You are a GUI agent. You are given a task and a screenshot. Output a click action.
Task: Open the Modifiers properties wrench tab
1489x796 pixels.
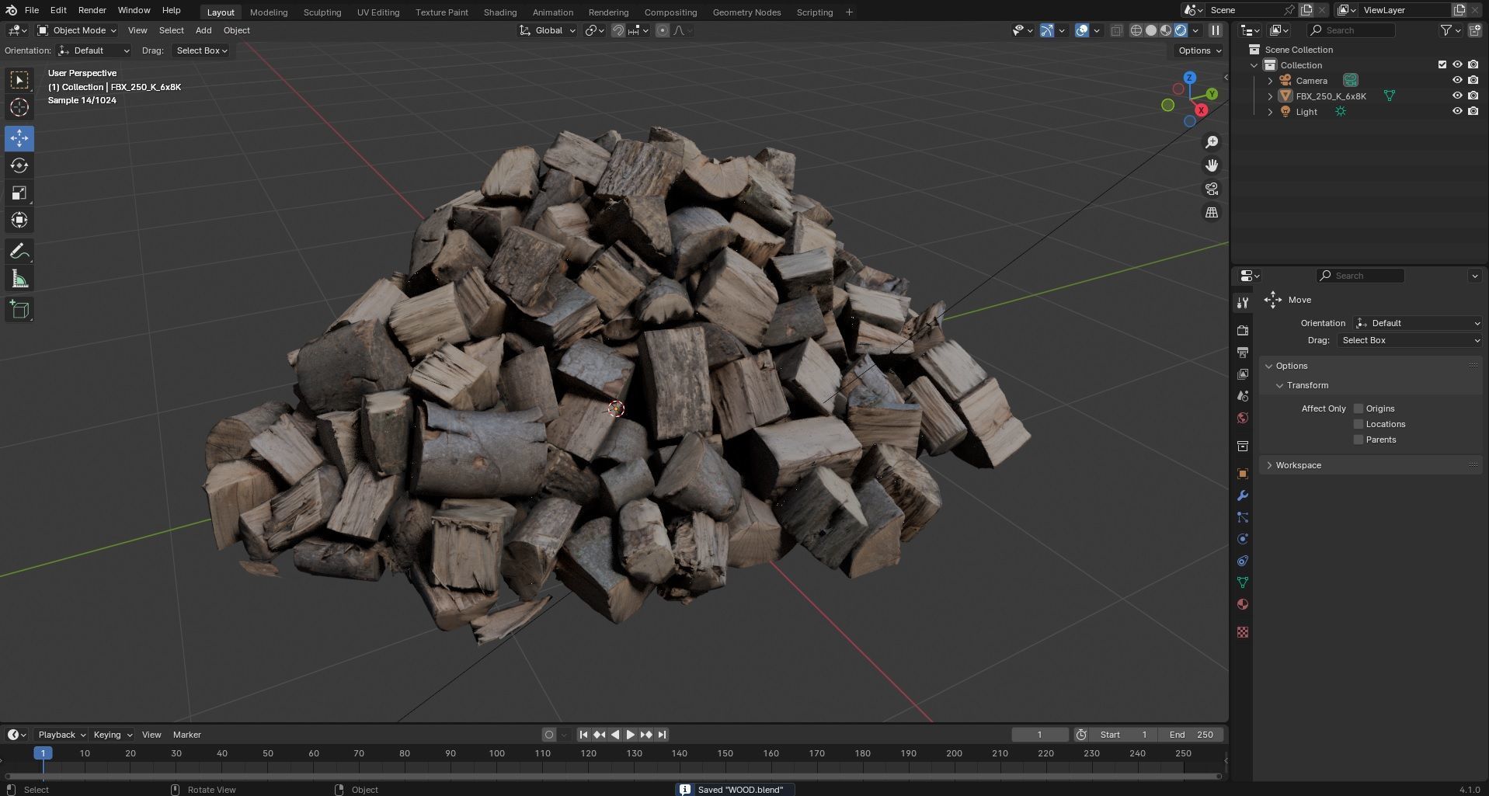point(1242,495)
